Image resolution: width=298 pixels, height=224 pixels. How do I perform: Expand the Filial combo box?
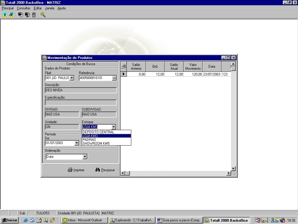point(72,78)
